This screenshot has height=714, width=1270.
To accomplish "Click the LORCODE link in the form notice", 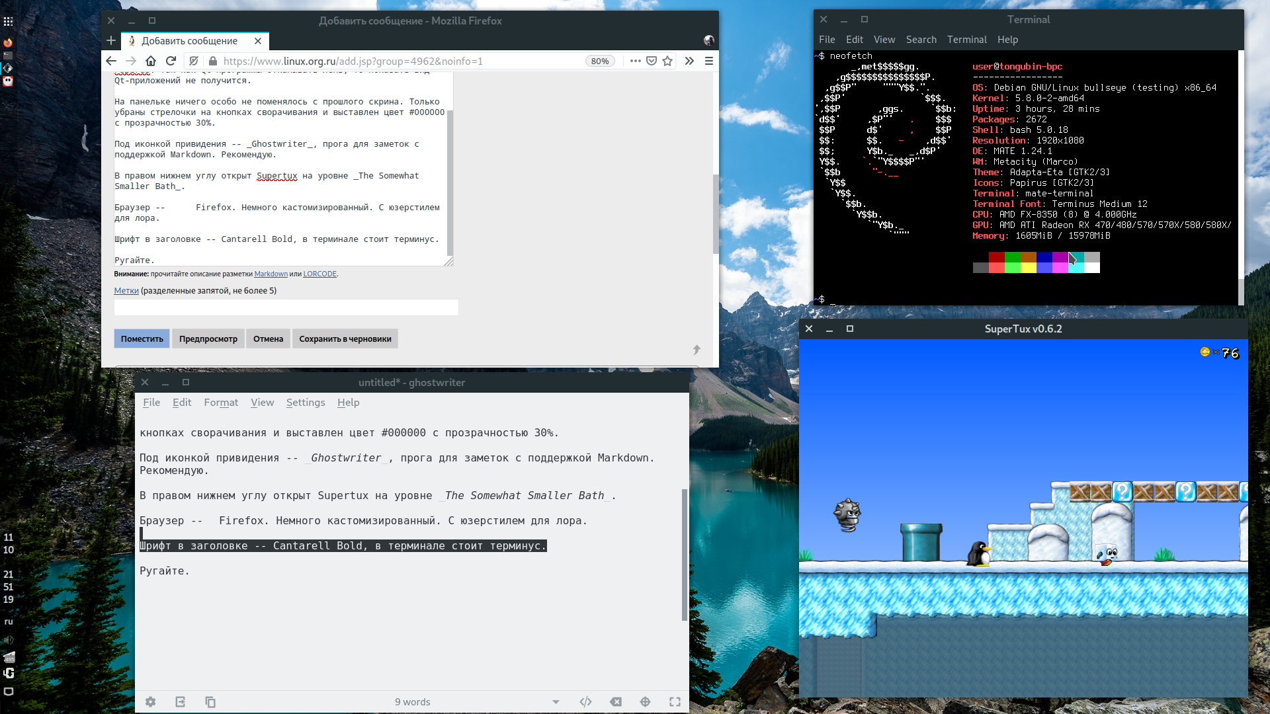I will pos(319,273).
